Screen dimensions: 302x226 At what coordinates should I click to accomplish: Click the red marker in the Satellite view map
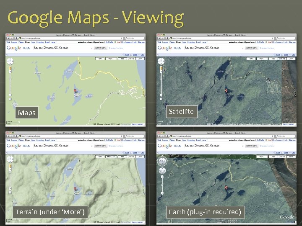tap(226, 91)
